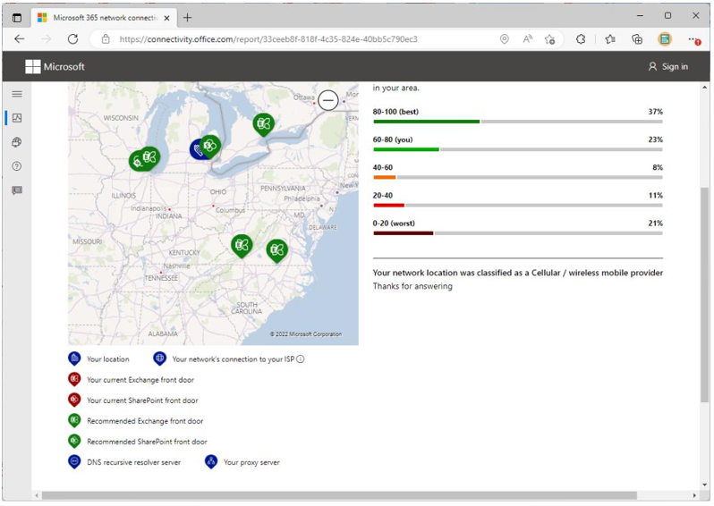The height and width of the screenshot is (506, 714).
Task: Click the Recommended Exchange front door legend icon
Action: (74, 420)
